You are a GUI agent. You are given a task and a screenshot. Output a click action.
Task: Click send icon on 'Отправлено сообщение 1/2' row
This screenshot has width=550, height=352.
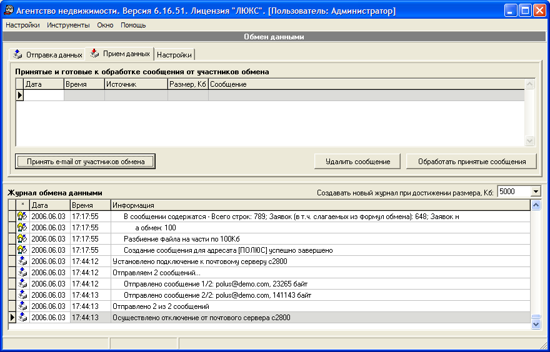22,284
